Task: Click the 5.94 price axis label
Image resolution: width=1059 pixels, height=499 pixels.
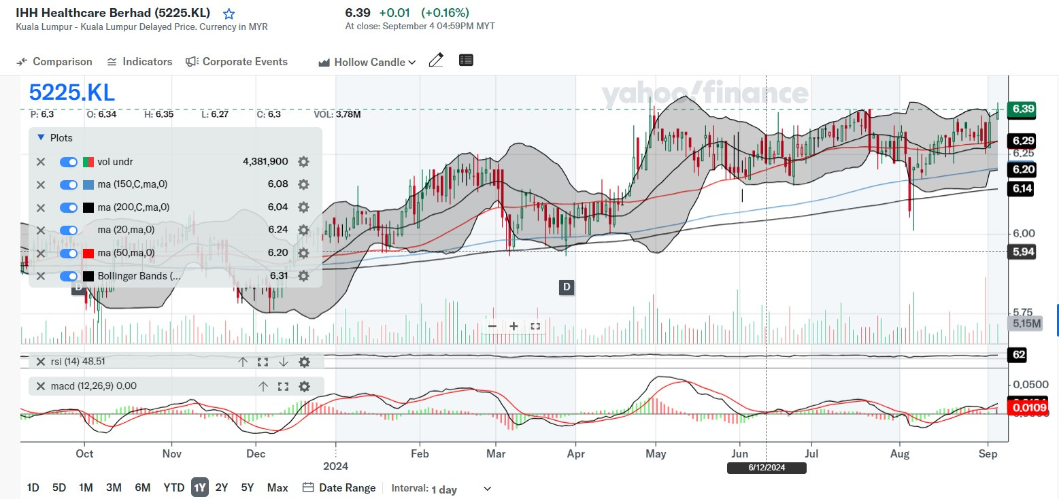Action: pos(1023,252)
